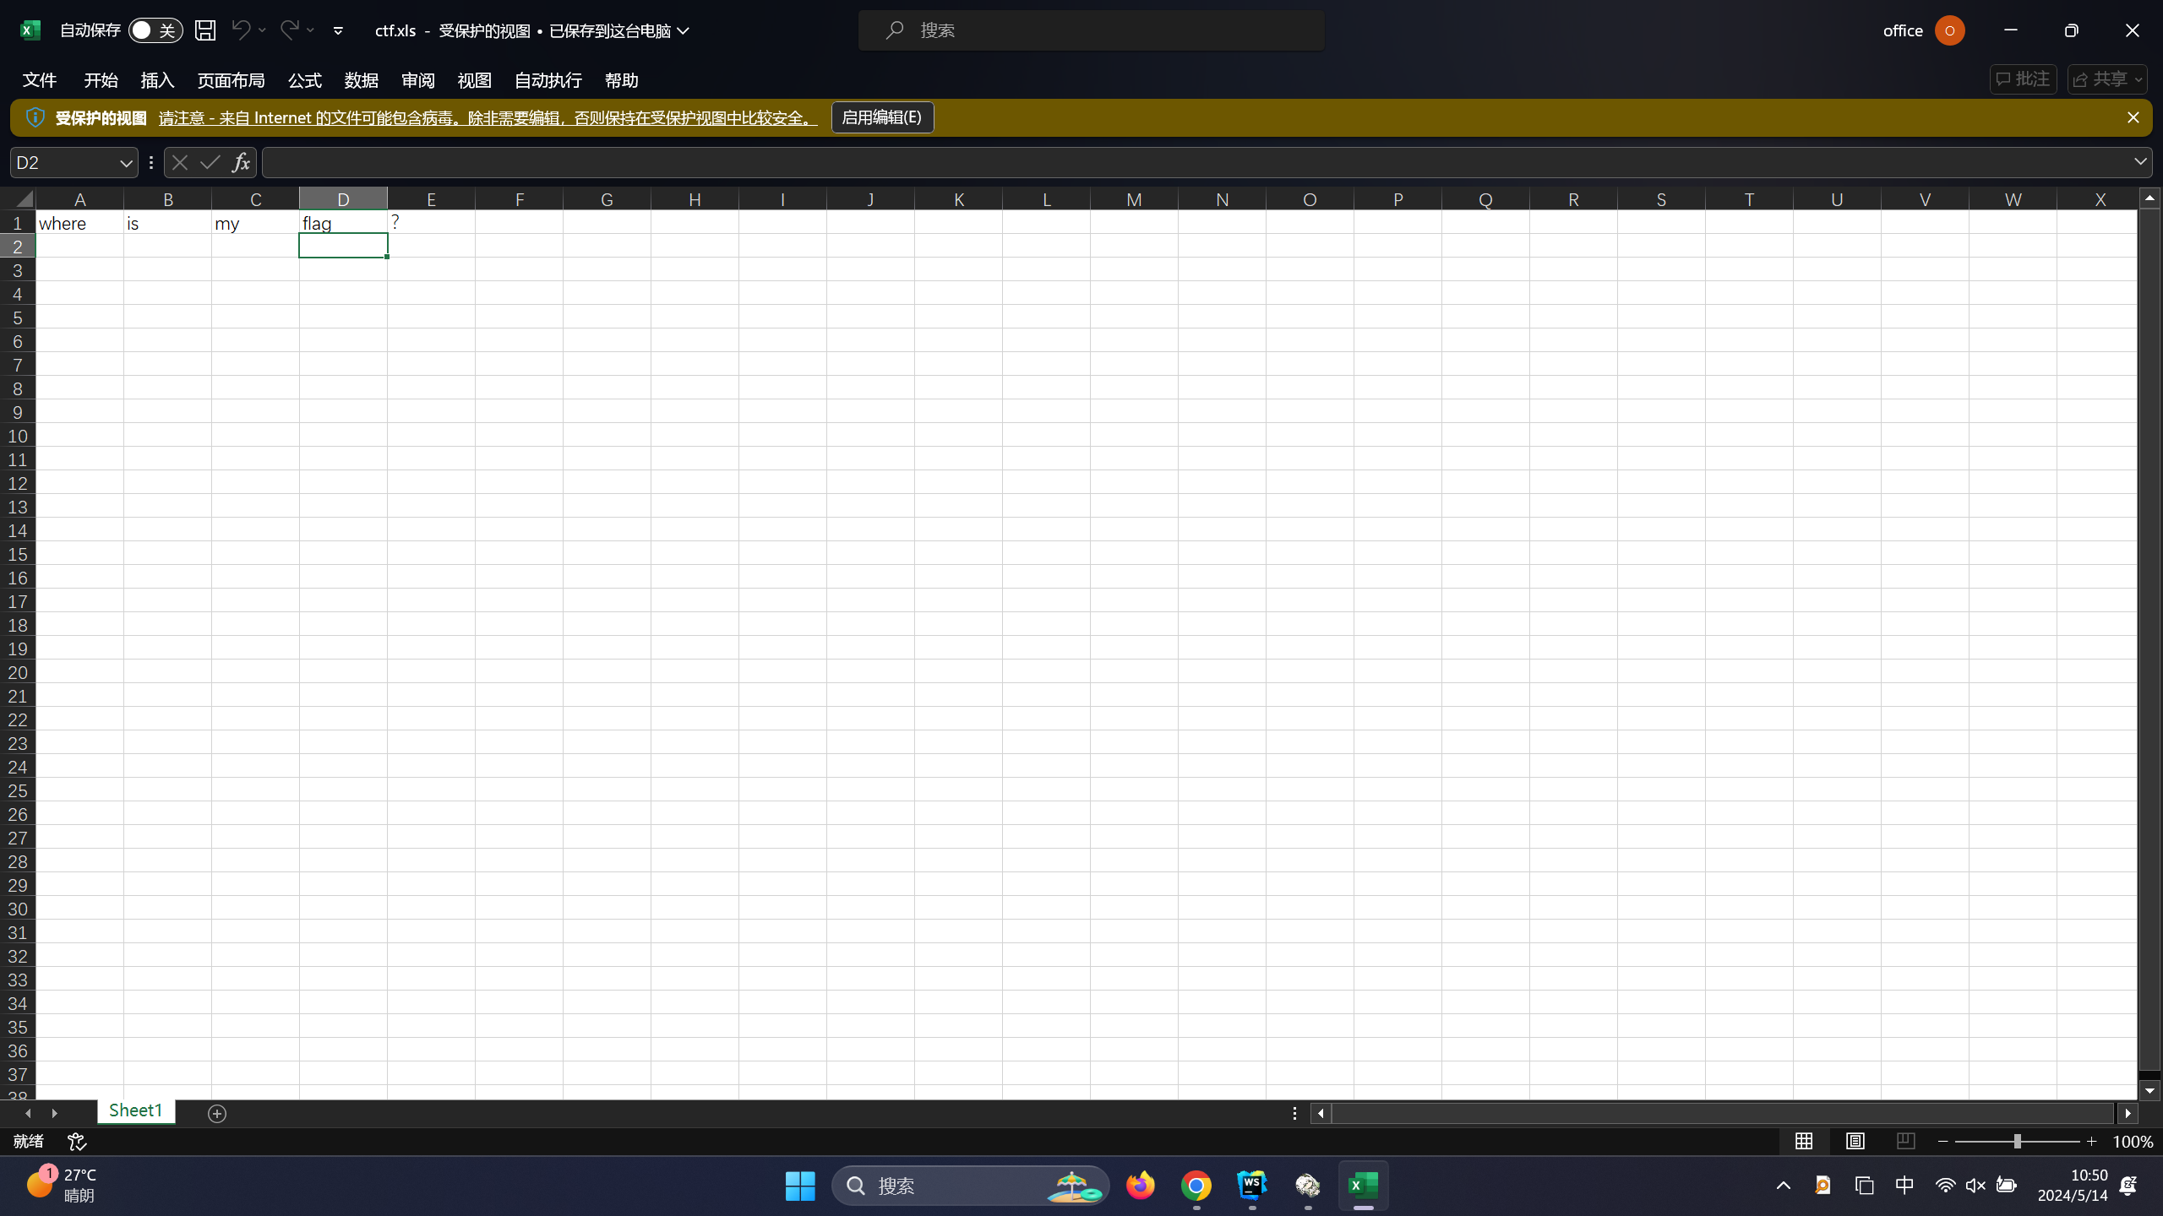Click the Insert Function fx icon
This screenshot has height=1216, width=2163.
241,162
